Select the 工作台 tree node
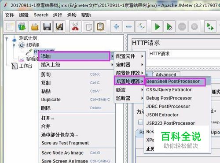This screenshot has height=163, width=220. coord(26,66)
